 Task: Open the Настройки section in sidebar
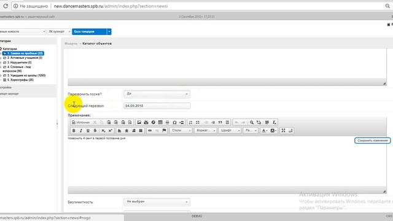(6, 87)
